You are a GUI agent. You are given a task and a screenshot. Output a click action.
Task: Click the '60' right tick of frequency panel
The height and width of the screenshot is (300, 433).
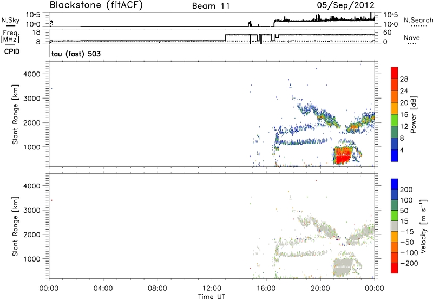(387, 32)
